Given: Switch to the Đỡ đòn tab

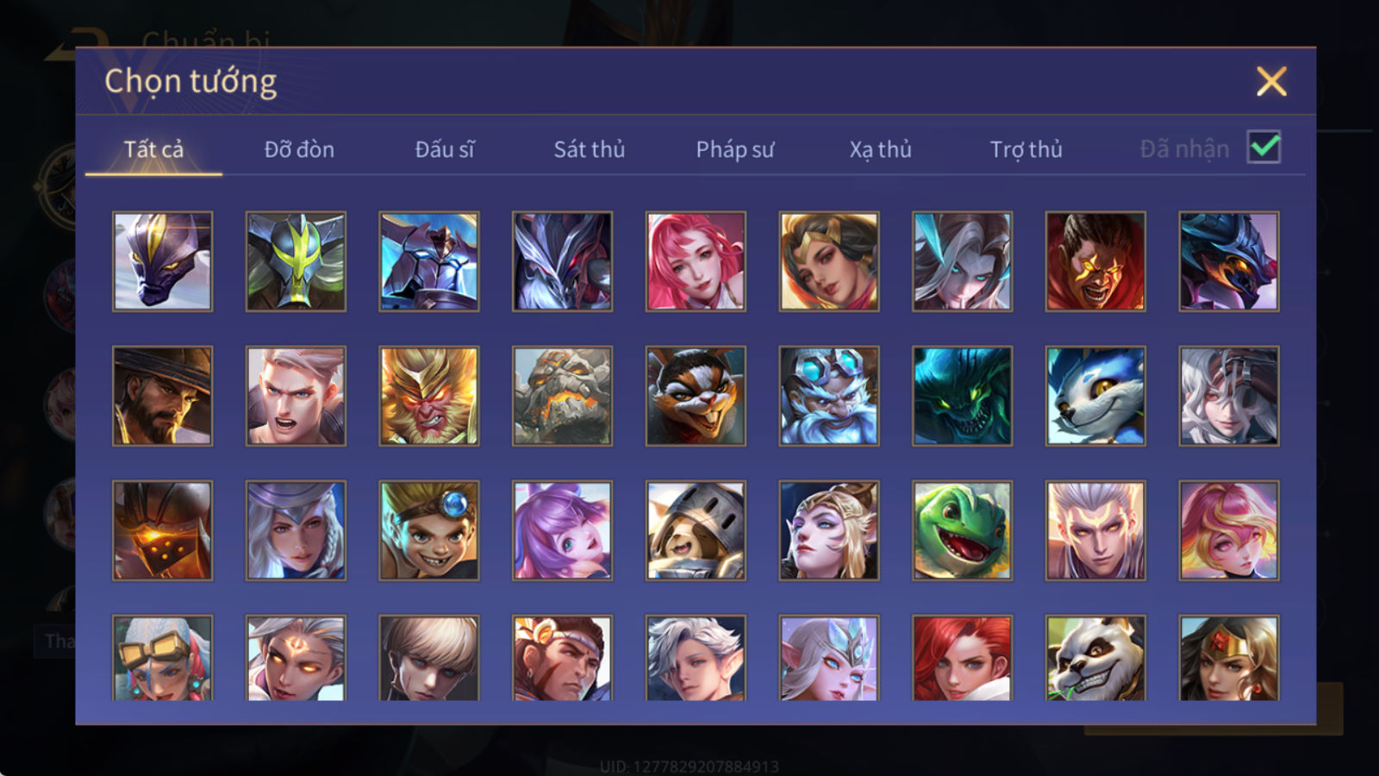Looking at the screenshot, I should point(299,149).
